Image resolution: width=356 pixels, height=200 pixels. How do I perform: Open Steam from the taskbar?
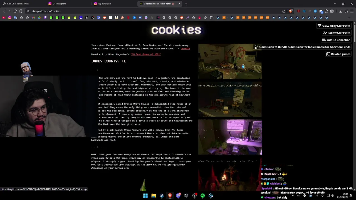(x=162, y=196)
